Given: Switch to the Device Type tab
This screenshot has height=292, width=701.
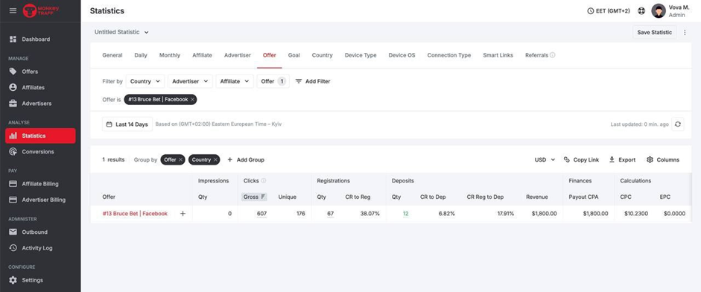Looking at the screenshot, I should coord(361,55).
